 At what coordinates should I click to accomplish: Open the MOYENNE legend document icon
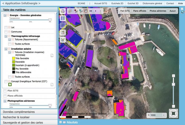(52, 55)
